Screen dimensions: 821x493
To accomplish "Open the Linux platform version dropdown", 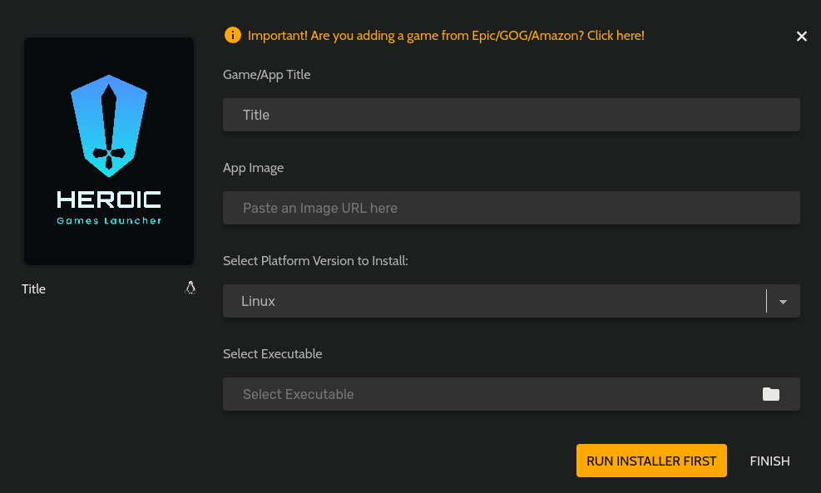I will [494, 301].
